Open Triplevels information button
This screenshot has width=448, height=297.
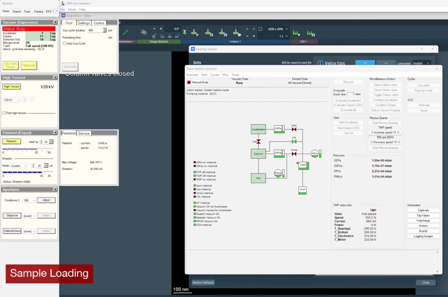pyautogui.click(x=423, y=210)
